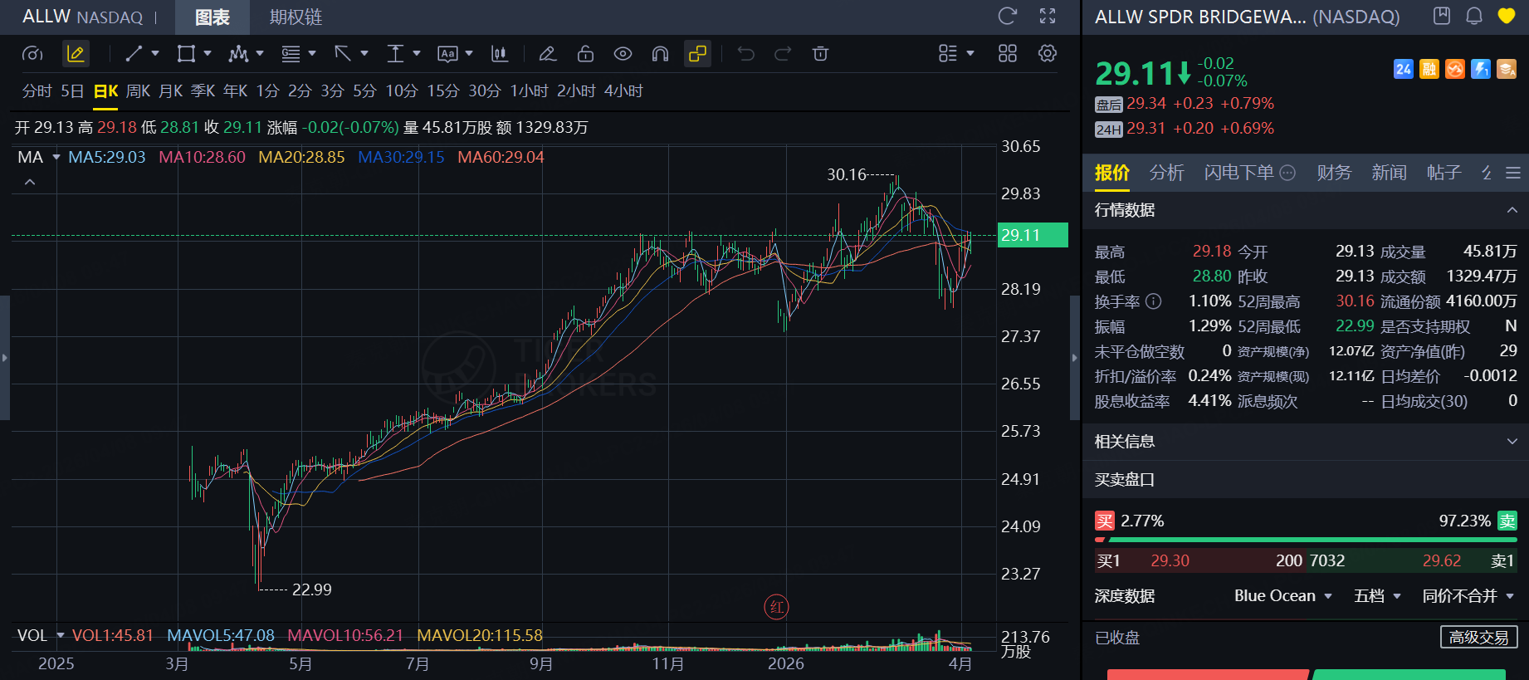Open the MA indicator dropdown arrow
This screenshot has height=680, width=1529.
click(56, 157)
